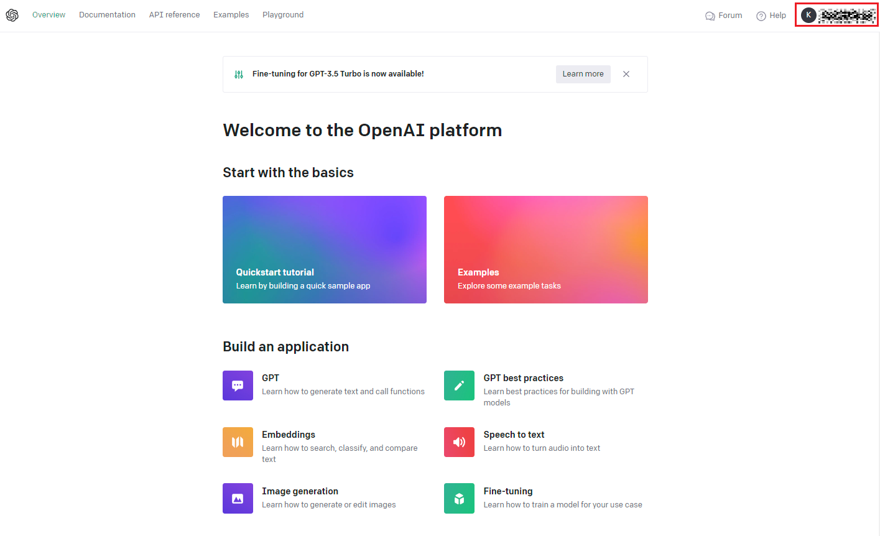880x536 pixels.
Task: Open the Quickstart tutorial card
Action: [x=325, y=250]
